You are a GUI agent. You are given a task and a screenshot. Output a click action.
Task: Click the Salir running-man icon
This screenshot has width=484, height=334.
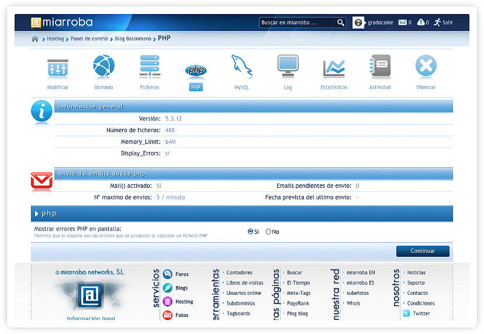click(x=437, y=22)
